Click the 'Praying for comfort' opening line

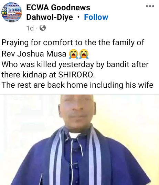73,42
